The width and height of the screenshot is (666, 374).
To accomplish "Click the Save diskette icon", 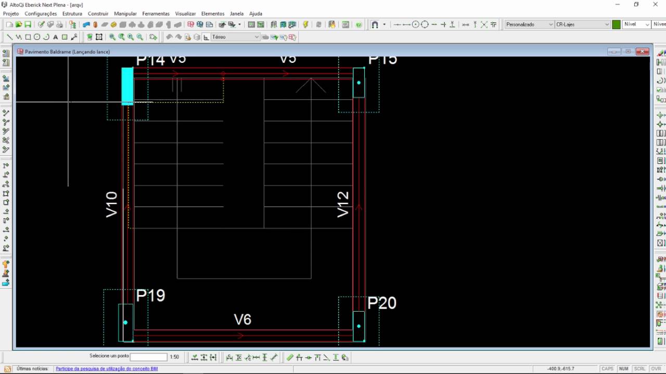I will point(28,24).
